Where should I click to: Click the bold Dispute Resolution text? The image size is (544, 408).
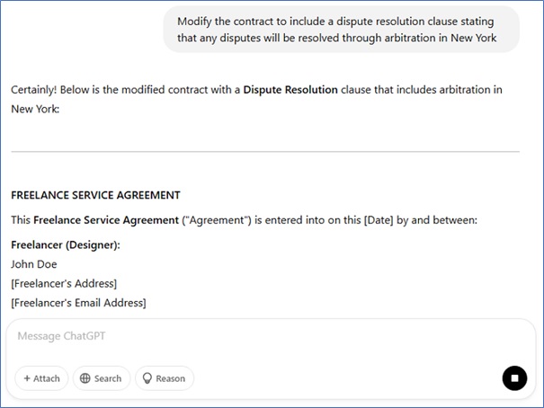click(290, 90)
